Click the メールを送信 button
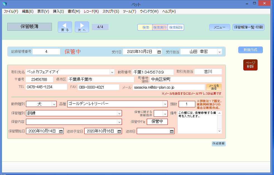Screen dimensions: 274x175 [x=214, y=87]
